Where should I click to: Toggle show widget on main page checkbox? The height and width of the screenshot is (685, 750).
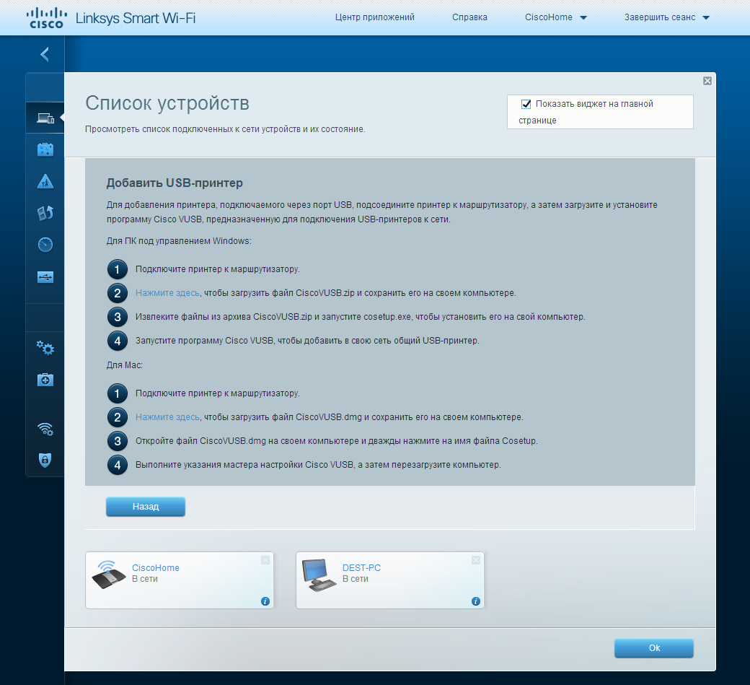[526, 104]
